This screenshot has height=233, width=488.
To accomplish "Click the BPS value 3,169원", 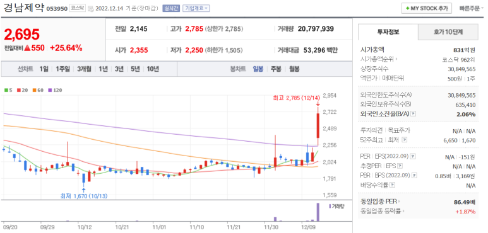I will 465,176.
